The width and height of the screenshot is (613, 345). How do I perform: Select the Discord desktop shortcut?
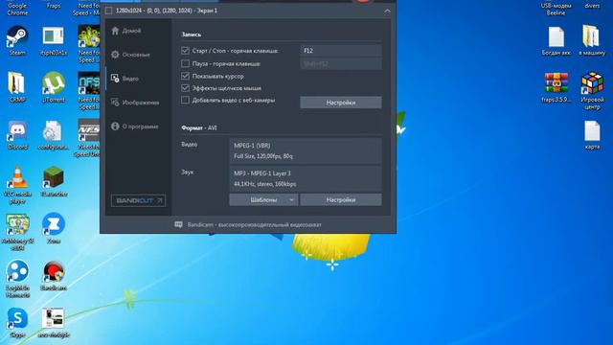pyautogui.click(x=17, y=135)
